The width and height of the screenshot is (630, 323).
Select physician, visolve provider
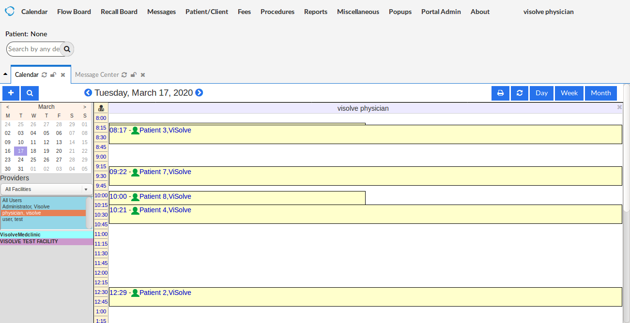43,213
